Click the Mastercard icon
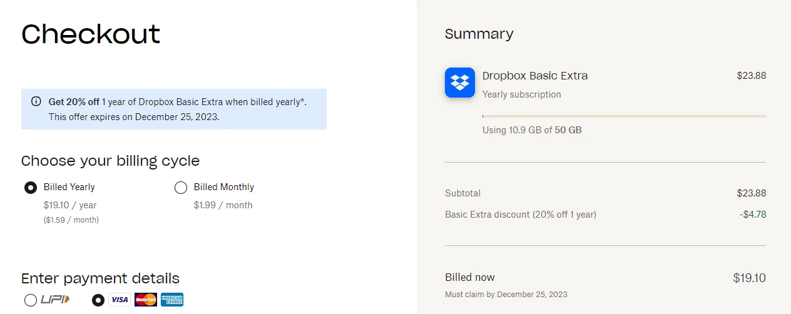This screenshot has width=791, height=314. click(145, 300)
